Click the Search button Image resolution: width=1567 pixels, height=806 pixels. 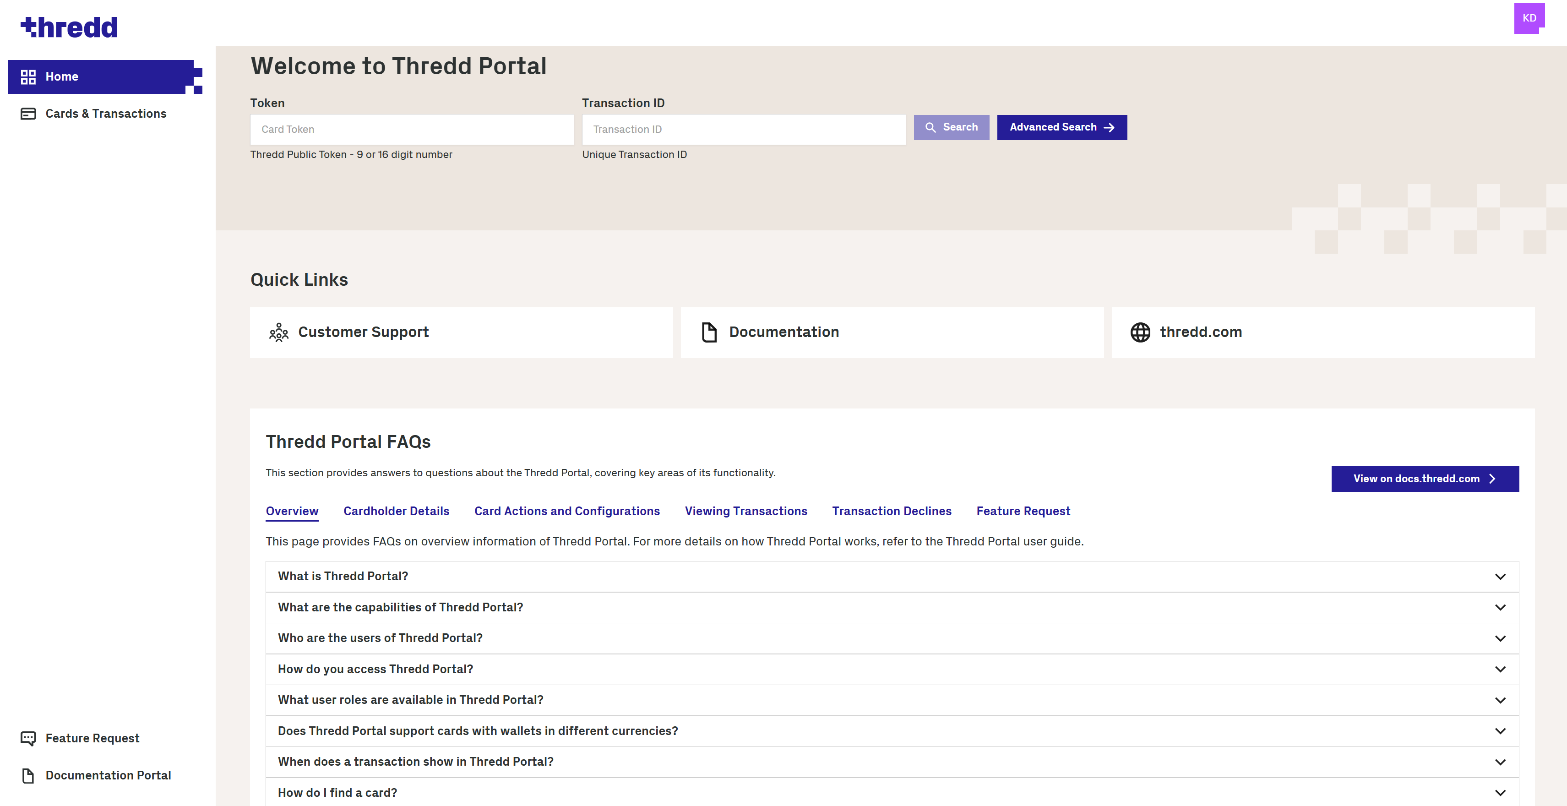[x=952, y=127]
